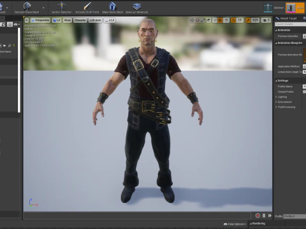Click the Search Details field
306x229 pixels.
pos(291,24)
